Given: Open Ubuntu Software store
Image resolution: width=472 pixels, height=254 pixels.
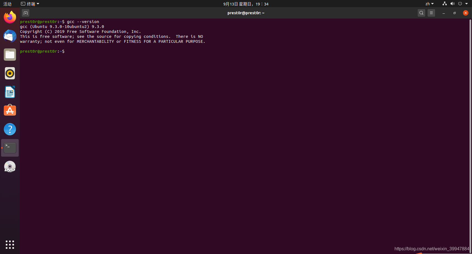Looking at the screenshot, I should (10, 111).
